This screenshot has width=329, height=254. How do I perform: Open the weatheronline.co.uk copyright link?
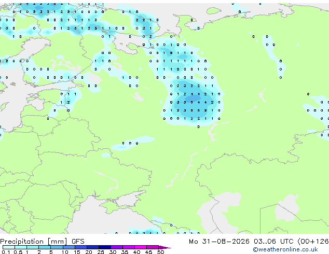tap(285, 249)
